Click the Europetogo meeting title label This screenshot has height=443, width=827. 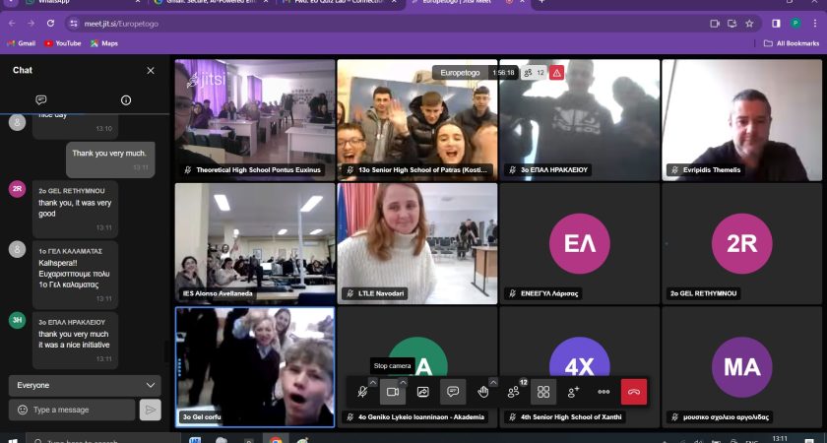coord(460,73)
